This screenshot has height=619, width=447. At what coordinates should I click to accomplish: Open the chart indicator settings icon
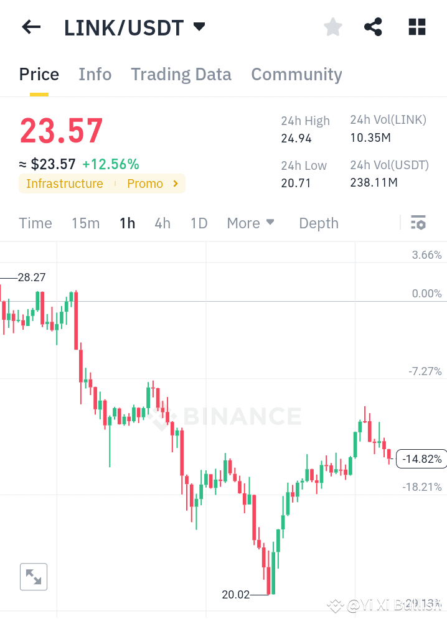(x=418, y=222)
